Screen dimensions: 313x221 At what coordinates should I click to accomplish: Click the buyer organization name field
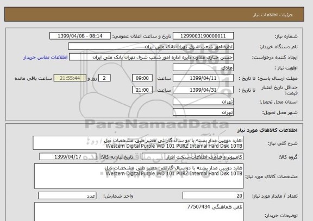(x=151, y=47)
